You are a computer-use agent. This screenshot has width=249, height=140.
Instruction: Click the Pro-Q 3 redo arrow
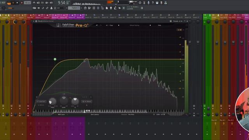click(101, 25)
